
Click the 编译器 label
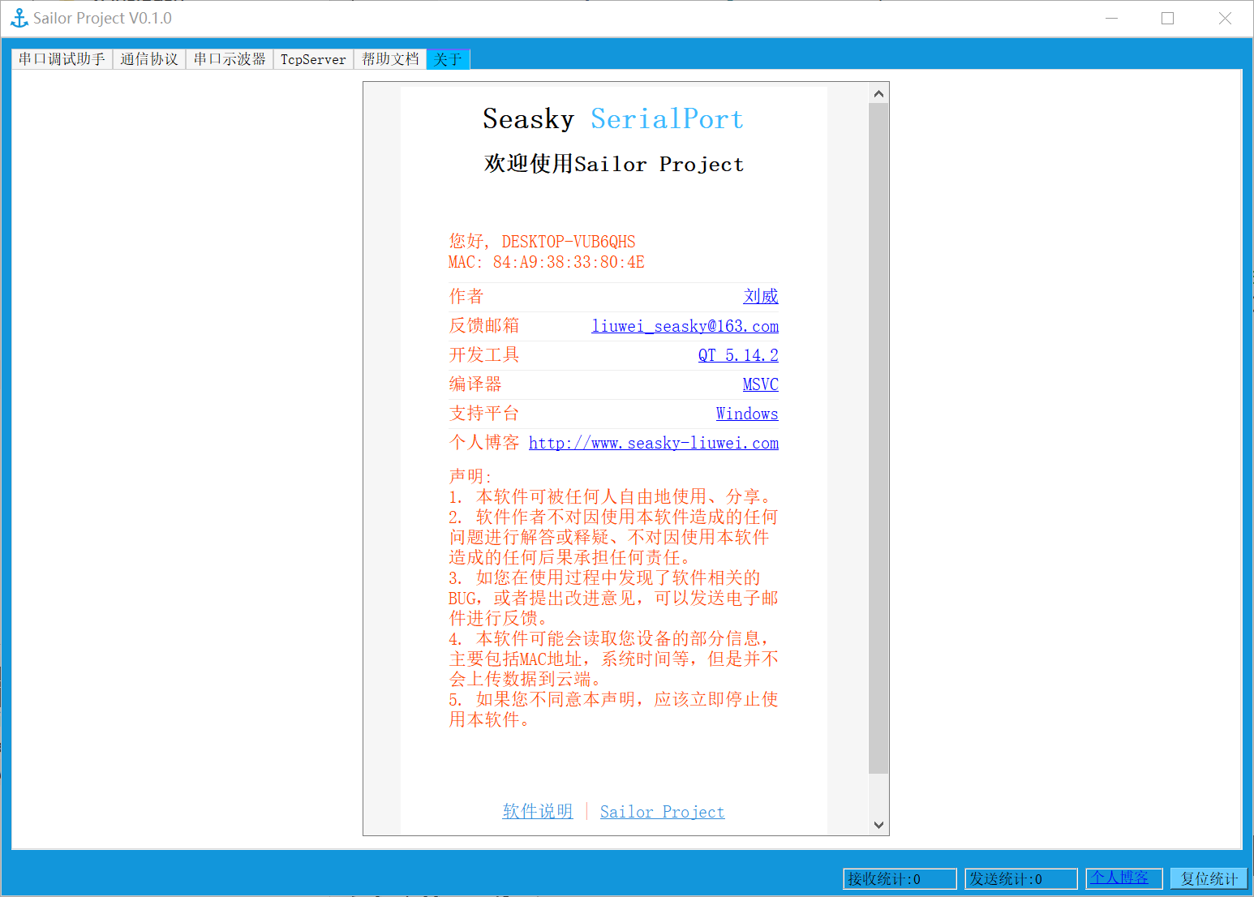[475, 384]
